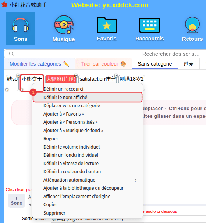Choose Ajouter à « Personnalisés »
Viewport: 206px width, 223px height.
click(88, 122)
